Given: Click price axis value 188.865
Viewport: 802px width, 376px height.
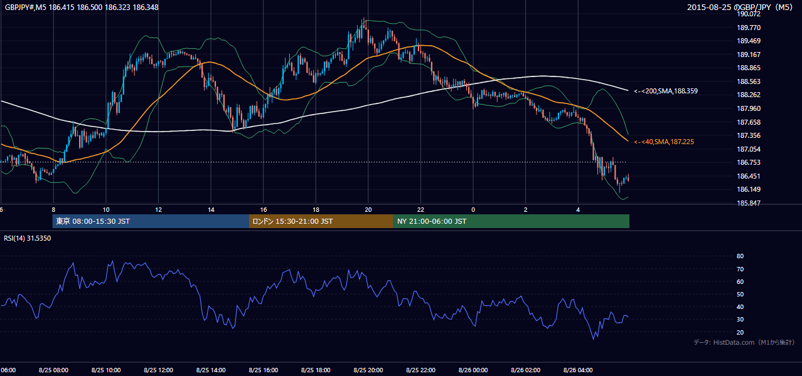Looking at the screenshot, I should [x=748, y=68].
